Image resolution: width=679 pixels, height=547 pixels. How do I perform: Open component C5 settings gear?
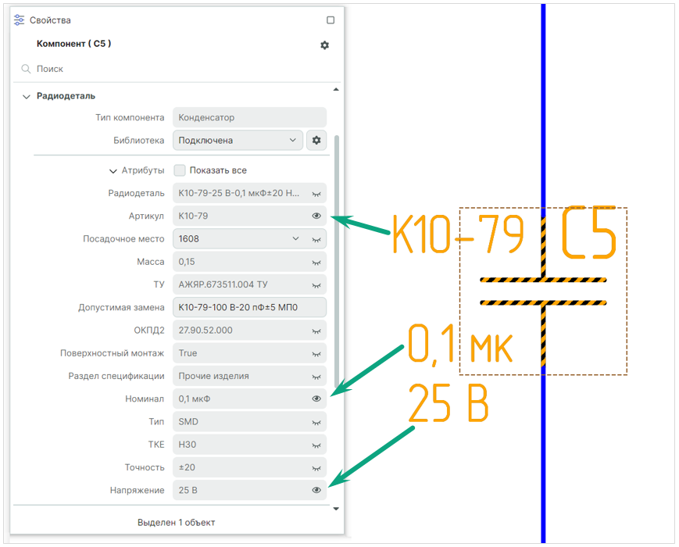(x=325, y=45)
